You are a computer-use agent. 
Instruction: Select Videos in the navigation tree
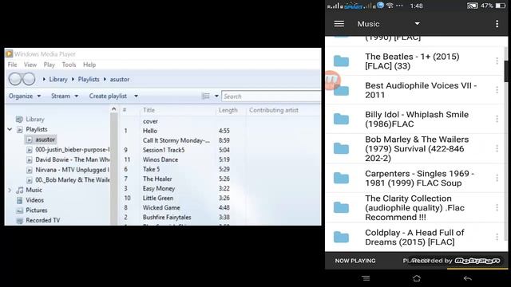[34, 200]
